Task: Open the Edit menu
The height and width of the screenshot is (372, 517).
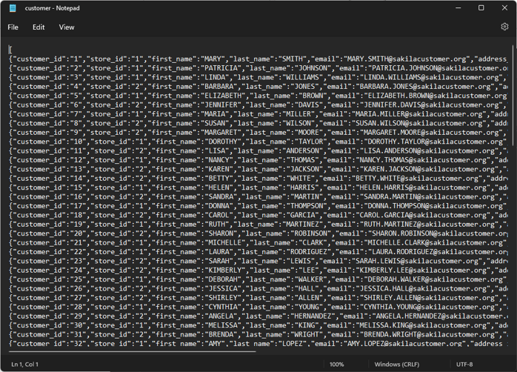Action: coord(39,27)
